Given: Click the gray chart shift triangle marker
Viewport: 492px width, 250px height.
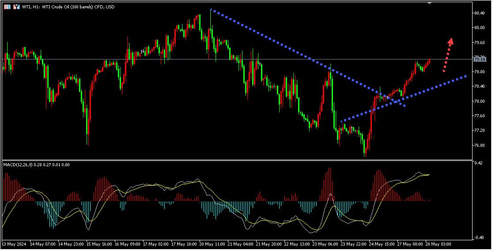Looking at the screenshot, I should [x=430, y=3].
